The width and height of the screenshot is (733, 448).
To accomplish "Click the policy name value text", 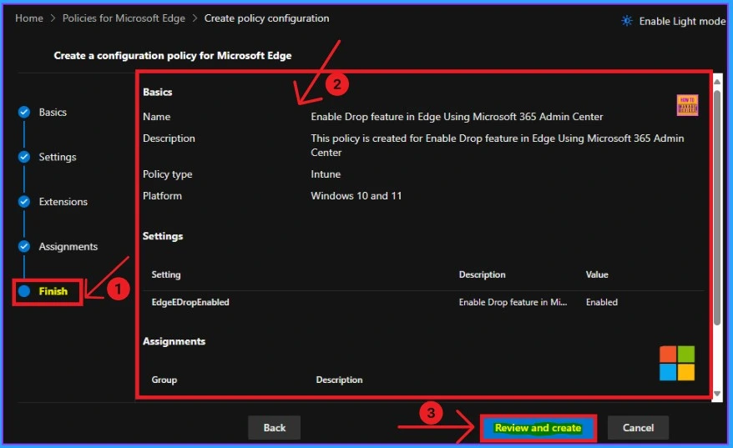I will coord(457,116).
